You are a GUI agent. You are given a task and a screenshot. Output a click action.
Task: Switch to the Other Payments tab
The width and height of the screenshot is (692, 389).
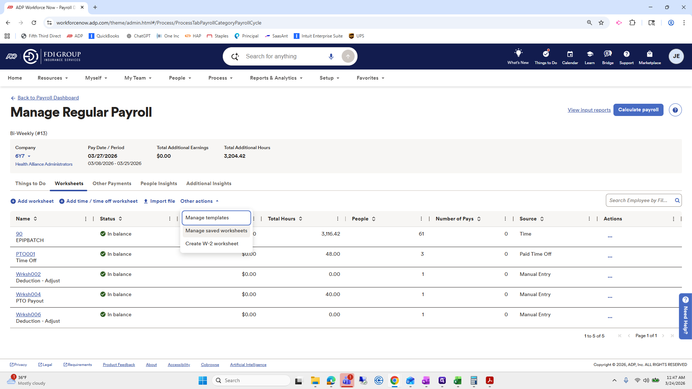[x=112, y=183]
